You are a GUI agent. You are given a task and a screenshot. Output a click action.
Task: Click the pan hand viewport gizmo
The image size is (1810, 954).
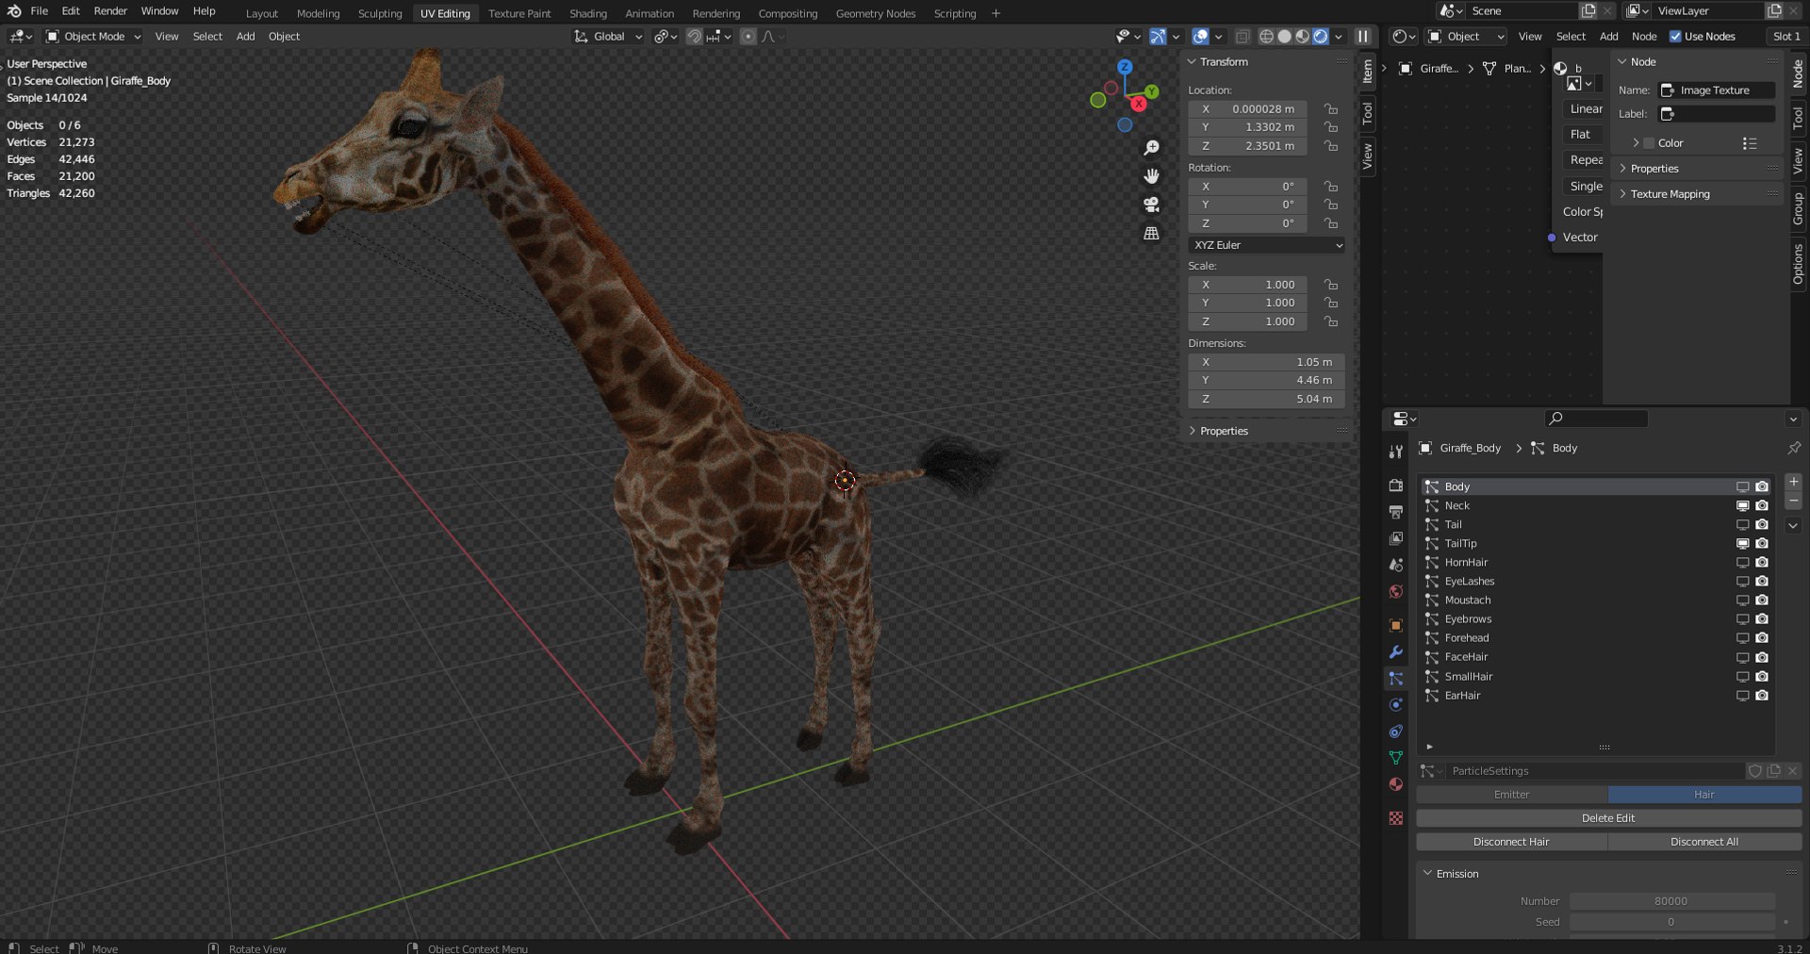click(x=1151, y=176)
